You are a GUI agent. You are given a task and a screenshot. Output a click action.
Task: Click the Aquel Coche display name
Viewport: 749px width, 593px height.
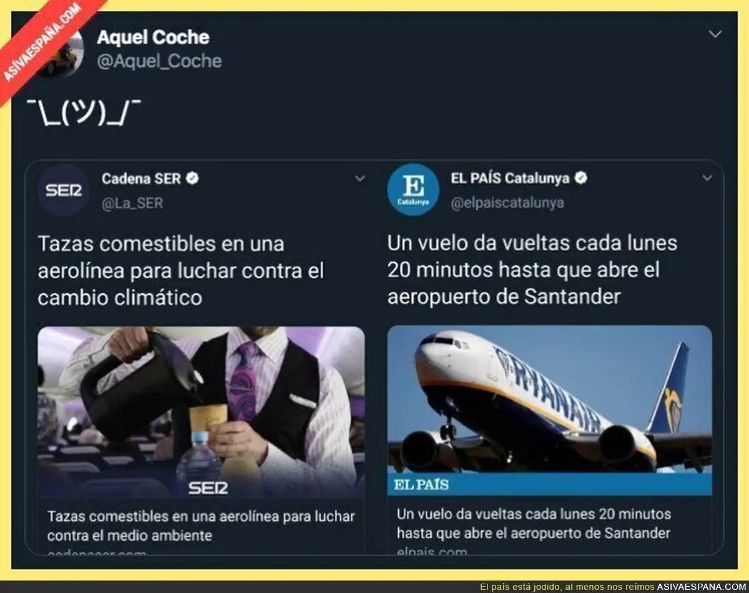(153, 37)
